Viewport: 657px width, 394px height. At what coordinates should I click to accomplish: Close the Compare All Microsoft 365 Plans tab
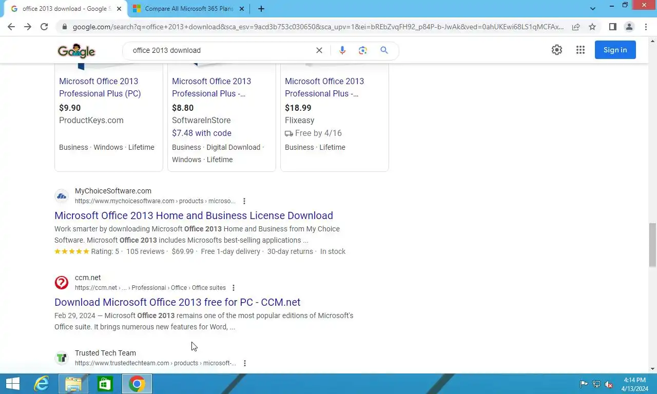(242, 9)
